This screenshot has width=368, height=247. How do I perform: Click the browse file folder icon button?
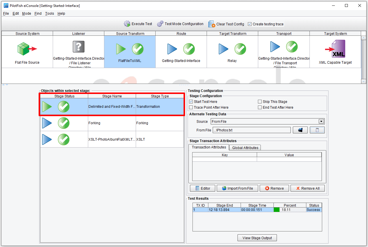(300, 130)
